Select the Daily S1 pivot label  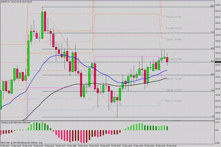[x=174, y=101]
